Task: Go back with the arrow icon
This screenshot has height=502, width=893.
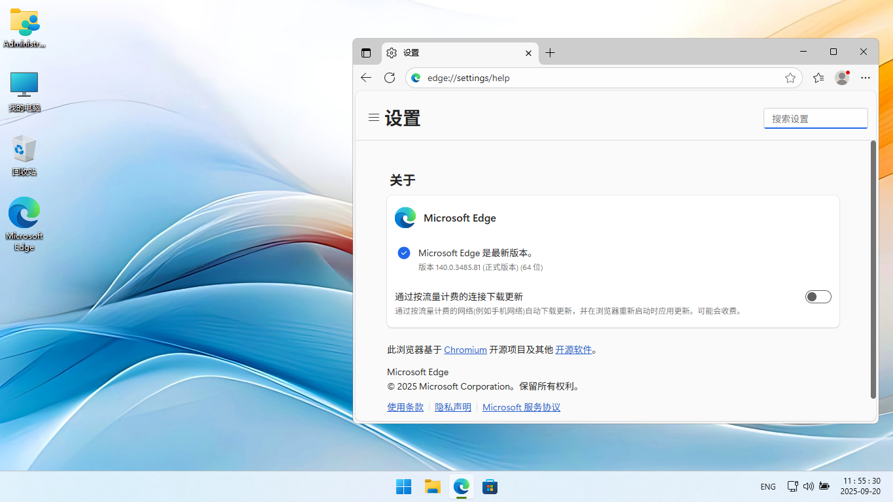Action: tap(366, 78)
